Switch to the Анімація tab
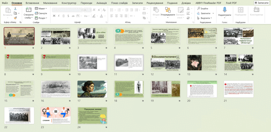Viewport: 271px width, 132px height. [x=101, y=3]
